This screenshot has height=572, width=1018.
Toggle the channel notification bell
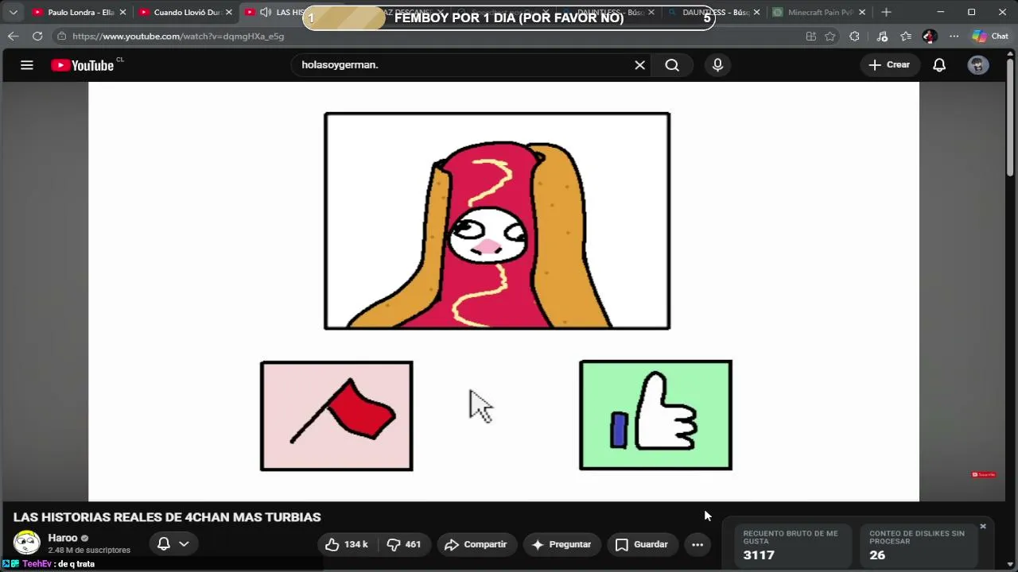coord(163,543)
